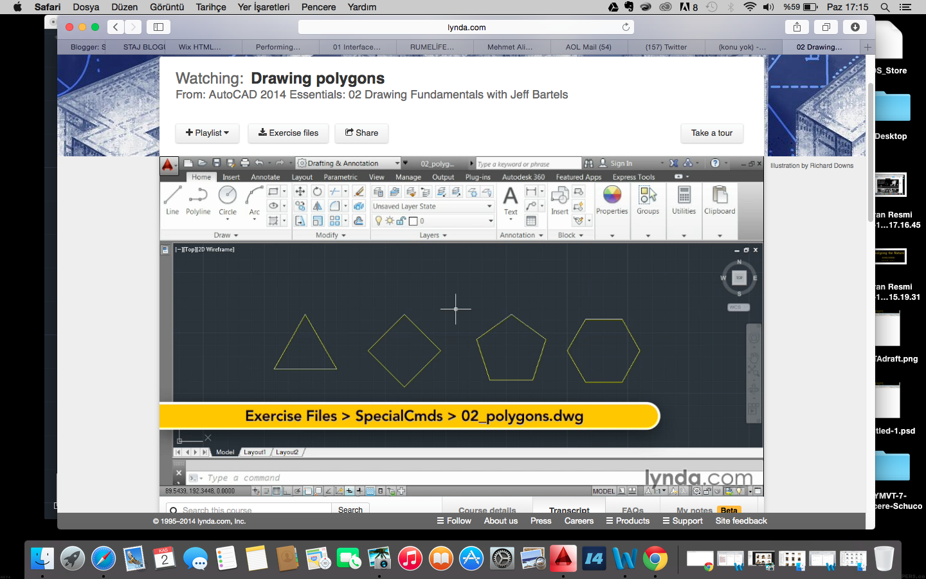
Task: Expand the Layers panel title
Action: point(433,235)
